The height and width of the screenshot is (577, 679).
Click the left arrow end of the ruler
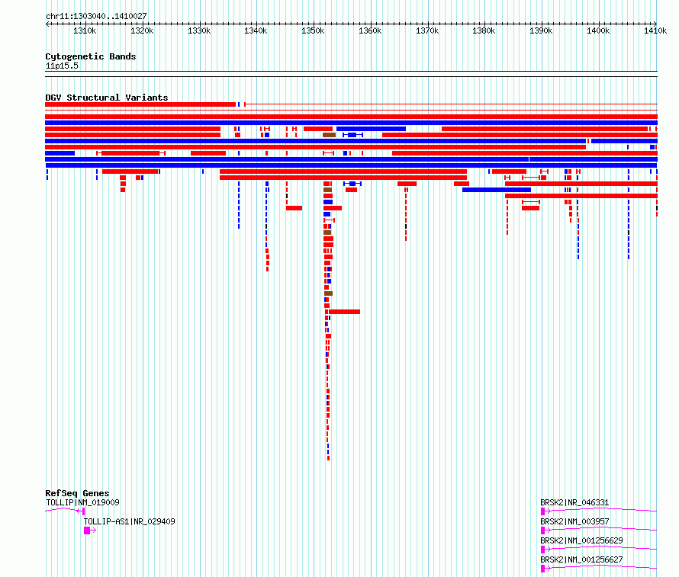point(47,24)
